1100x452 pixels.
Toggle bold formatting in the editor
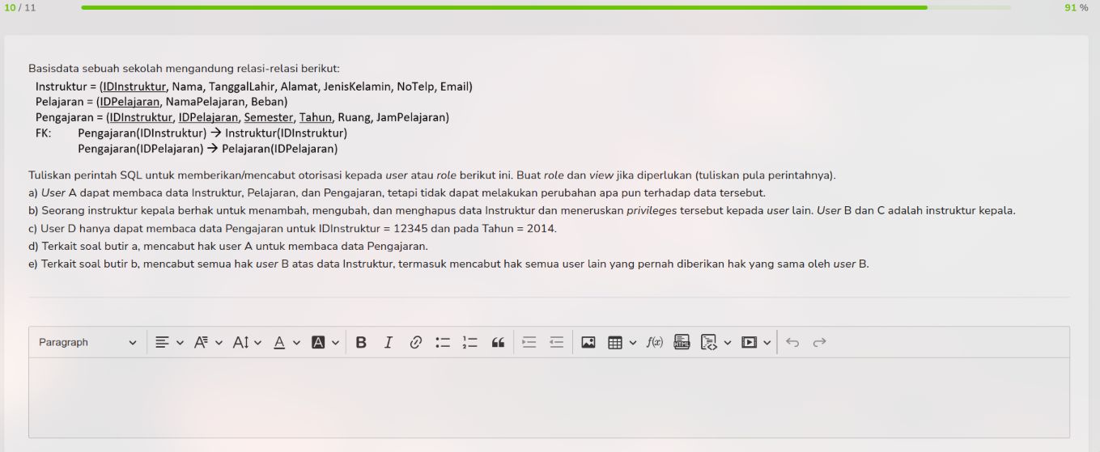click(x=361, y=343)
